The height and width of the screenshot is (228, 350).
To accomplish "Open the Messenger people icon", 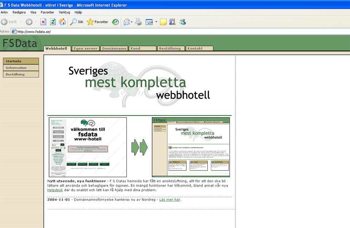I will click(183, 22).
